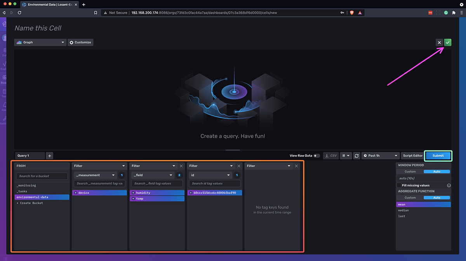Deselect the device measurement value

click(x=99, y=193)
